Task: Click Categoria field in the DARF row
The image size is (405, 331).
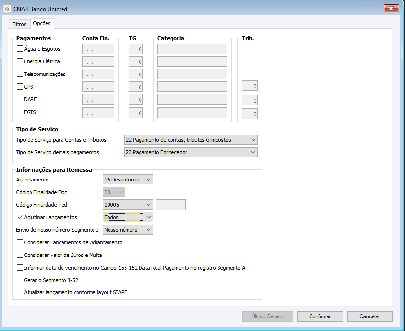Action: [x=192, y=99]
